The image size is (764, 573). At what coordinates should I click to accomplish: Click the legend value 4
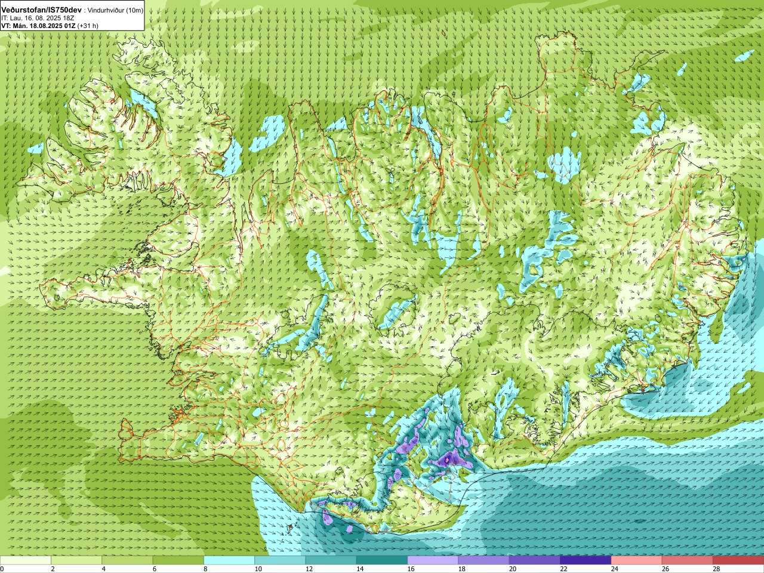point(104,569)
